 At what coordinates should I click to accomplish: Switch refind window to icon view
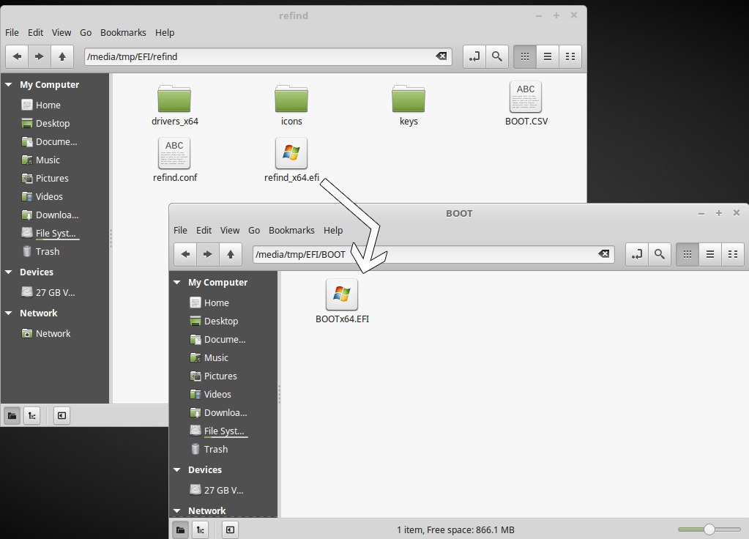524,56
